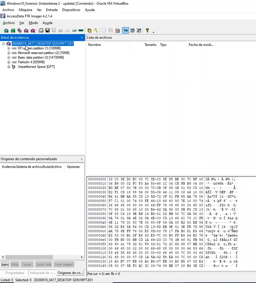Click the Capture Memory RAM chip icon
Viewport: 256px width, 283px height.
(81, 31)
